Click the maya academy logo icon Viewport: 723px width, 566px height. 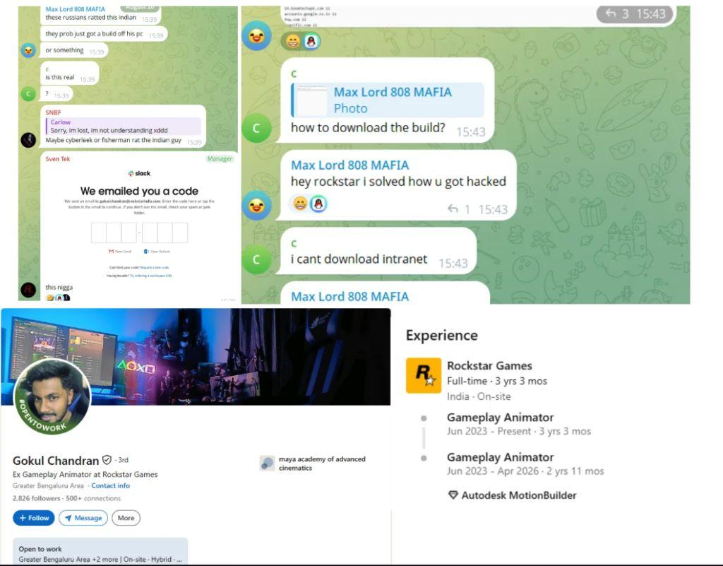(267, 463)
